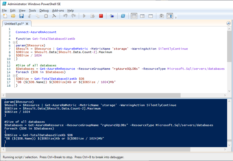
Task: Click Connect-AzureRmAccount on line 2
Action: pos(36,32)
